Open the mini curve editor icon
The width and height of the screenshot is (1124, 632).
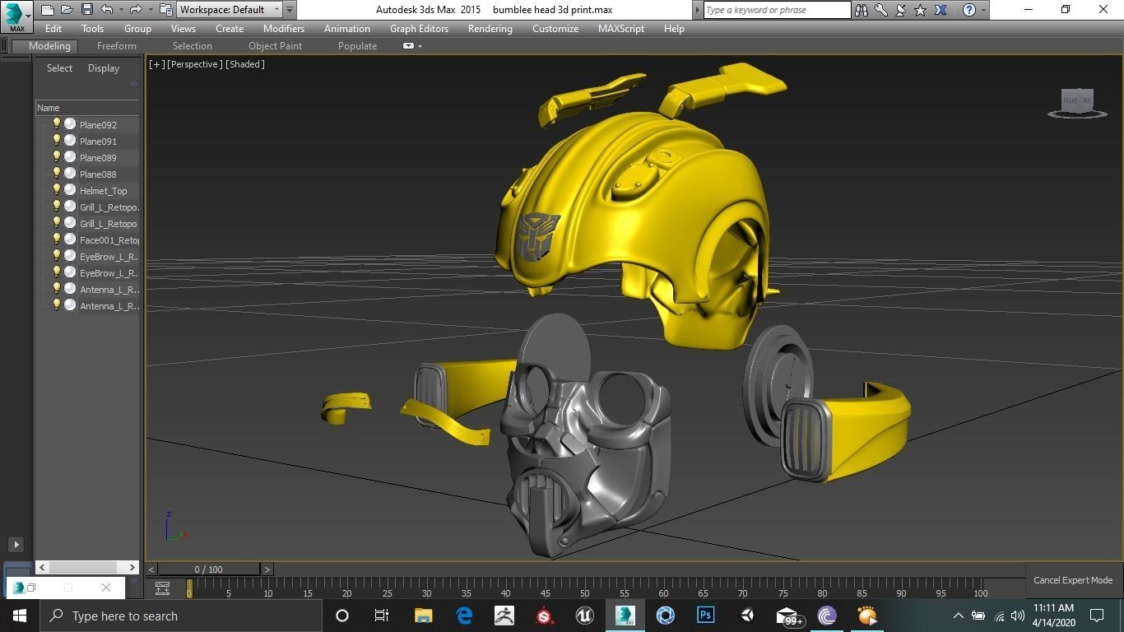coord(162,588)
